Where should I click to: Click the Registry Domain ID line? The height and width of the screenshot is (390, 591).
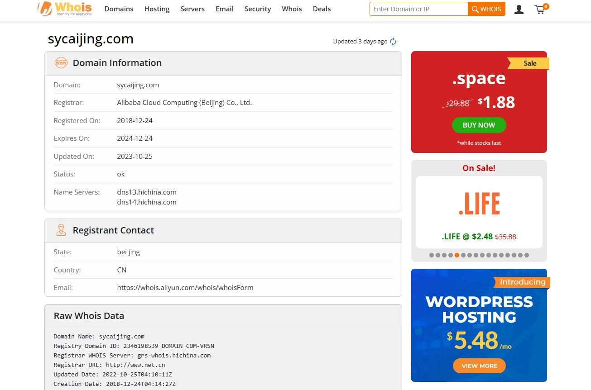coord(134,346)
